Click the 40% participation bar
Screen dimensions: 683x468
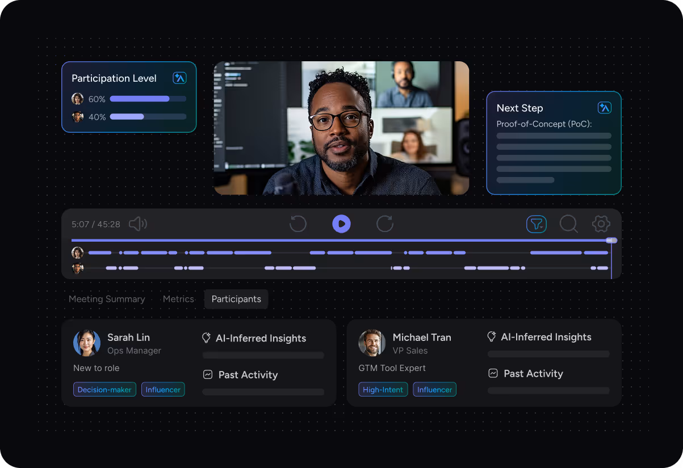148,117
